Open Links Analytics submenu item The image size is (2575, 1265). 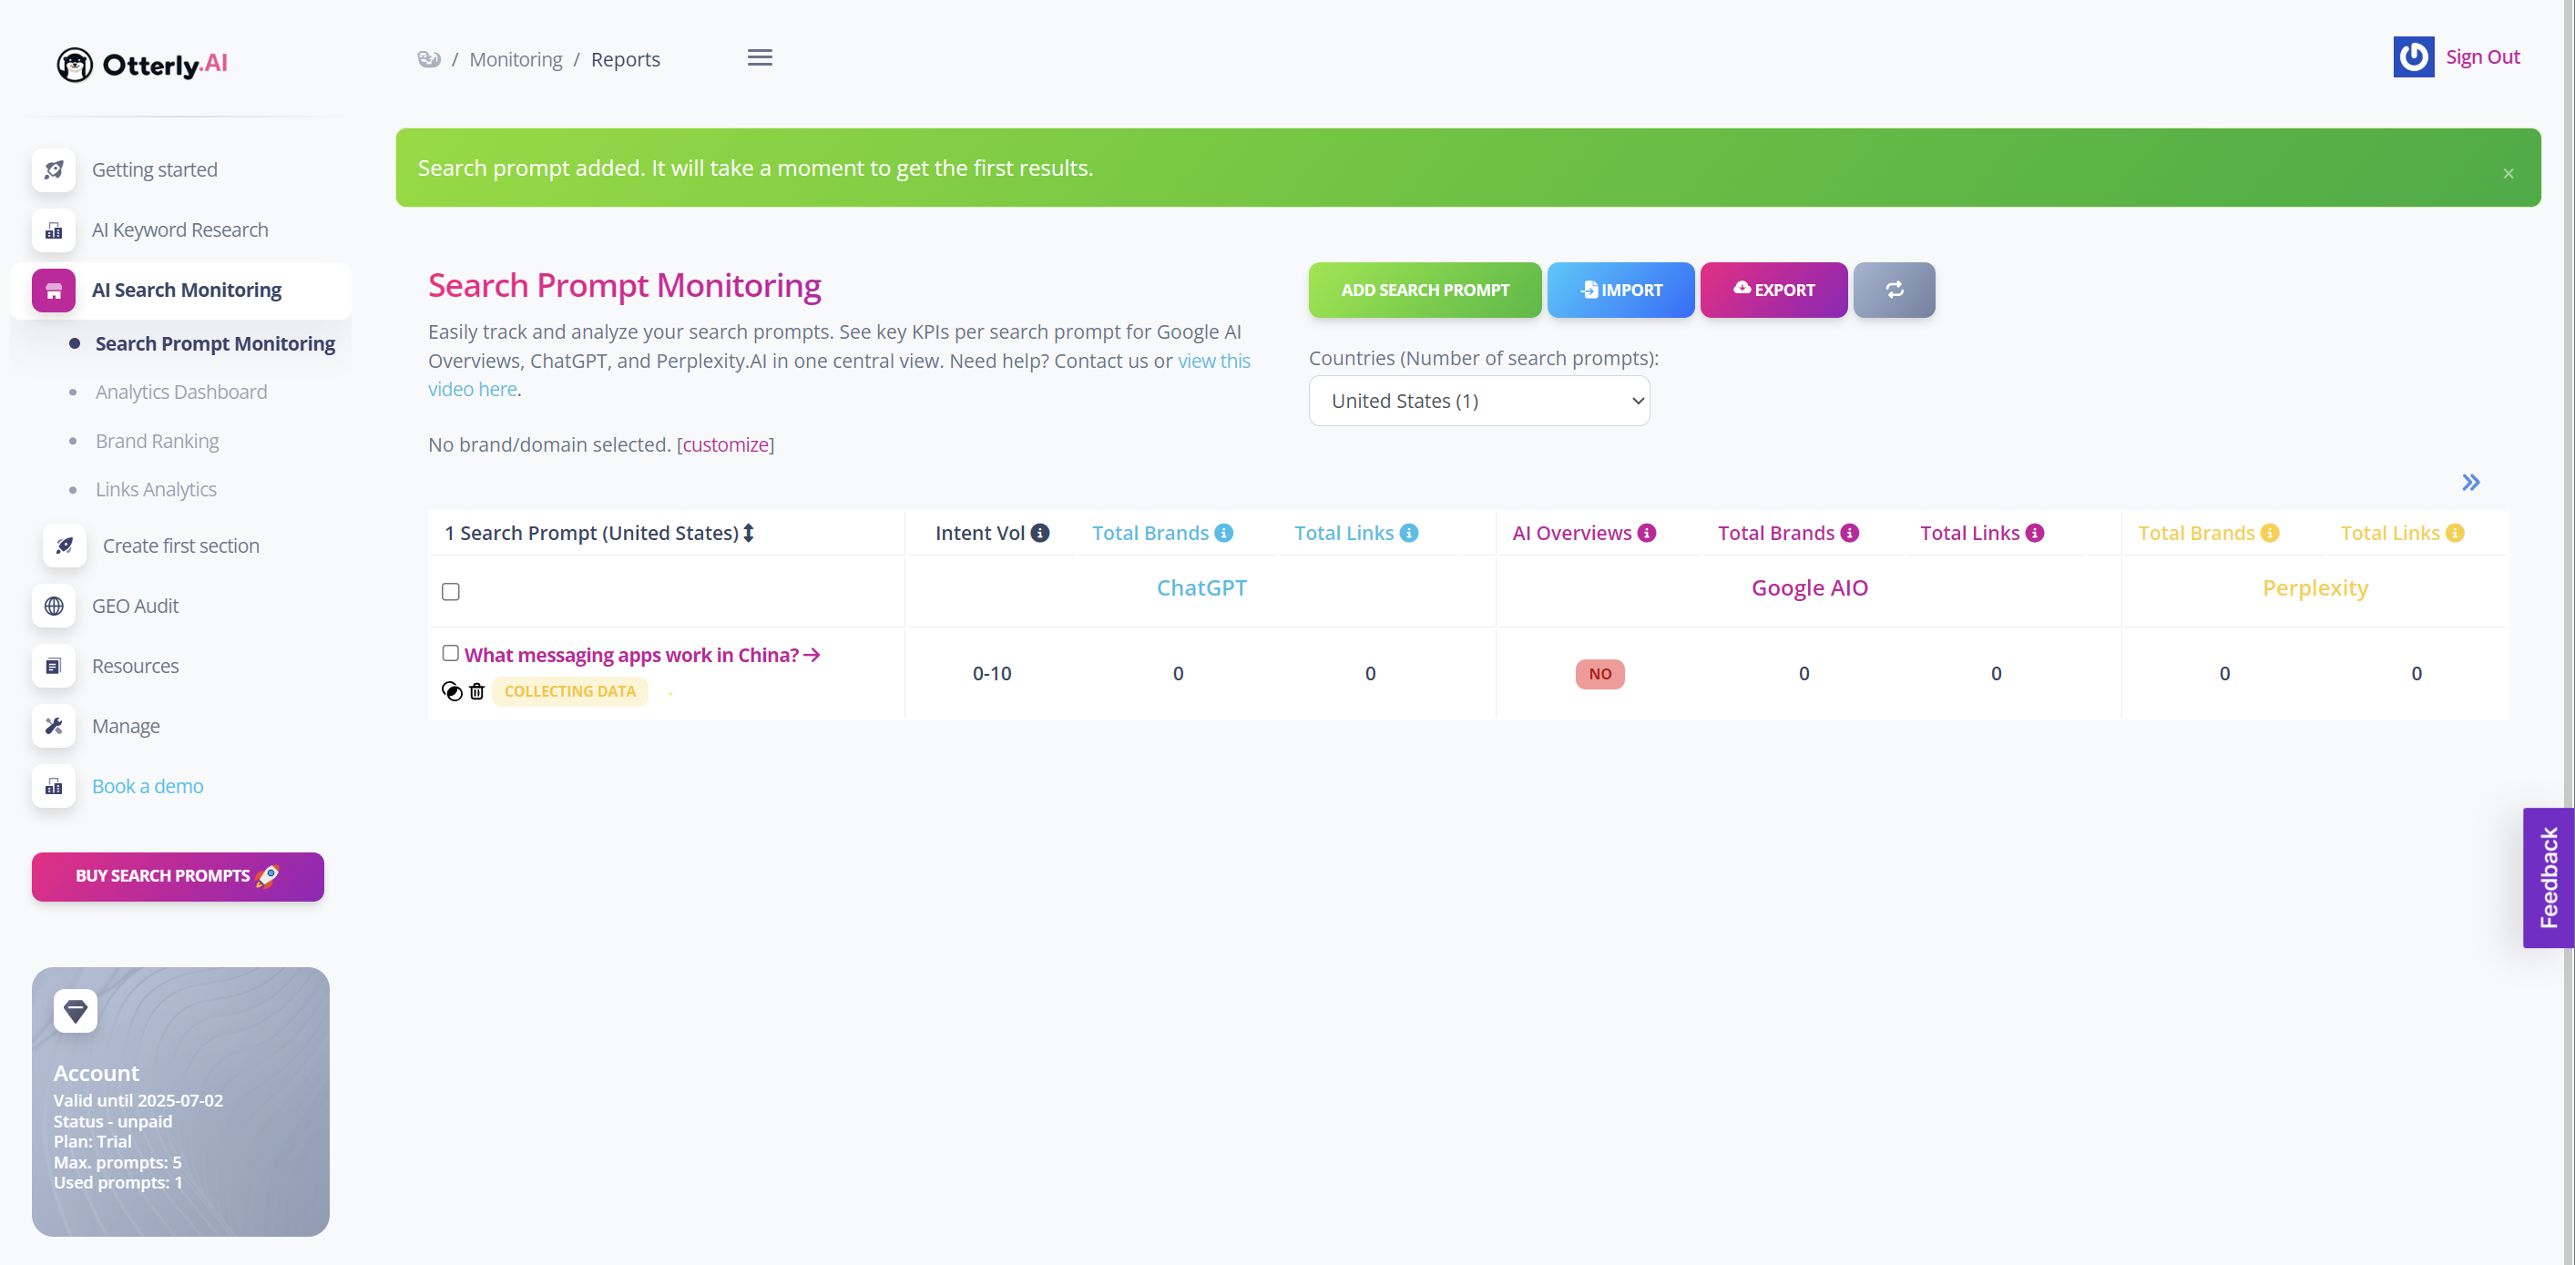(156, 490)
